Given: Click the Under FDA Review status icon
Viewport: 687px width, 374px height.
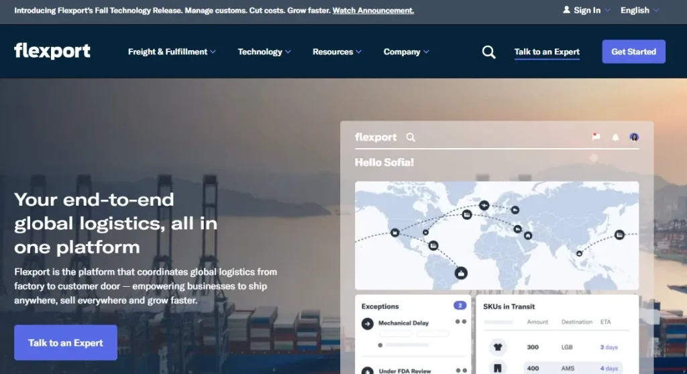Looking at the screenshot, I should tap(367, 371).
